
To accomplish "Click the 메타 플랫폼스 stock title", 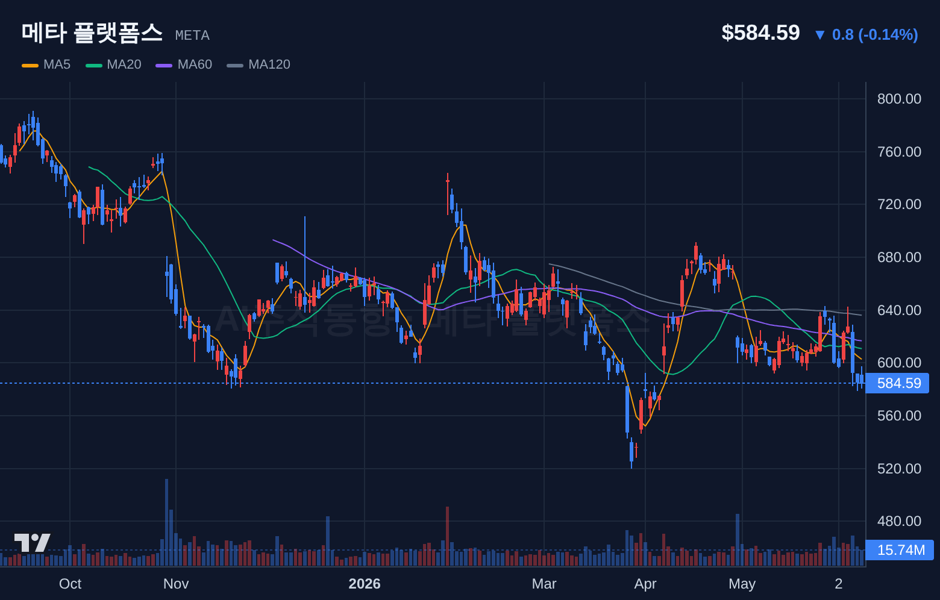I will pyautogui.click(x=92, y=33).
